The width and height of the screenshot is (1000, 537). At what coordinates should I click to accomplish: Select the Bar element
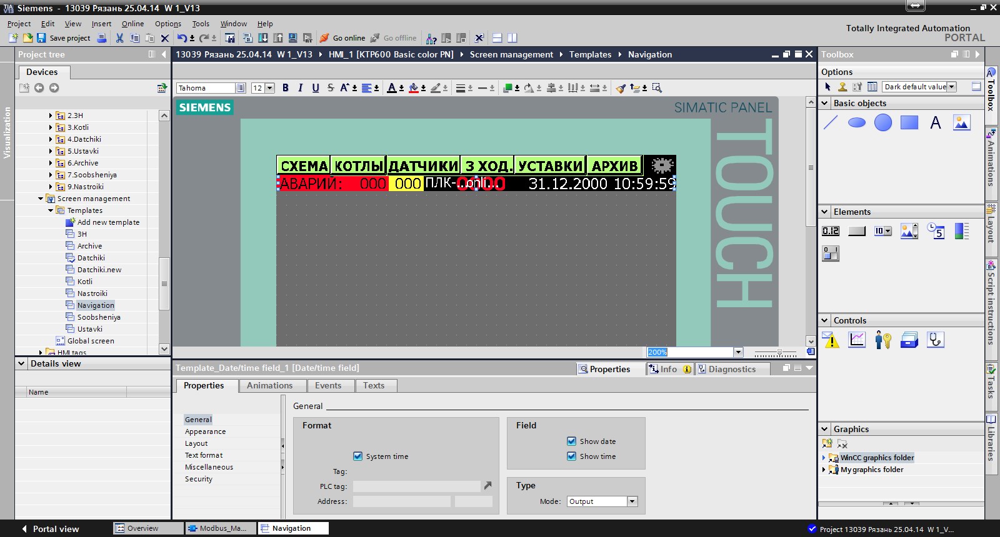[962, 231]
